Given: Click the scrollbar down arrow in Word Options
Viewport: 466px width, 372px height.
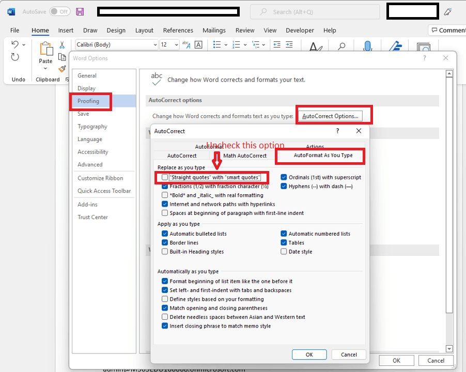Looking at the screenshot, I should (449, 349).
